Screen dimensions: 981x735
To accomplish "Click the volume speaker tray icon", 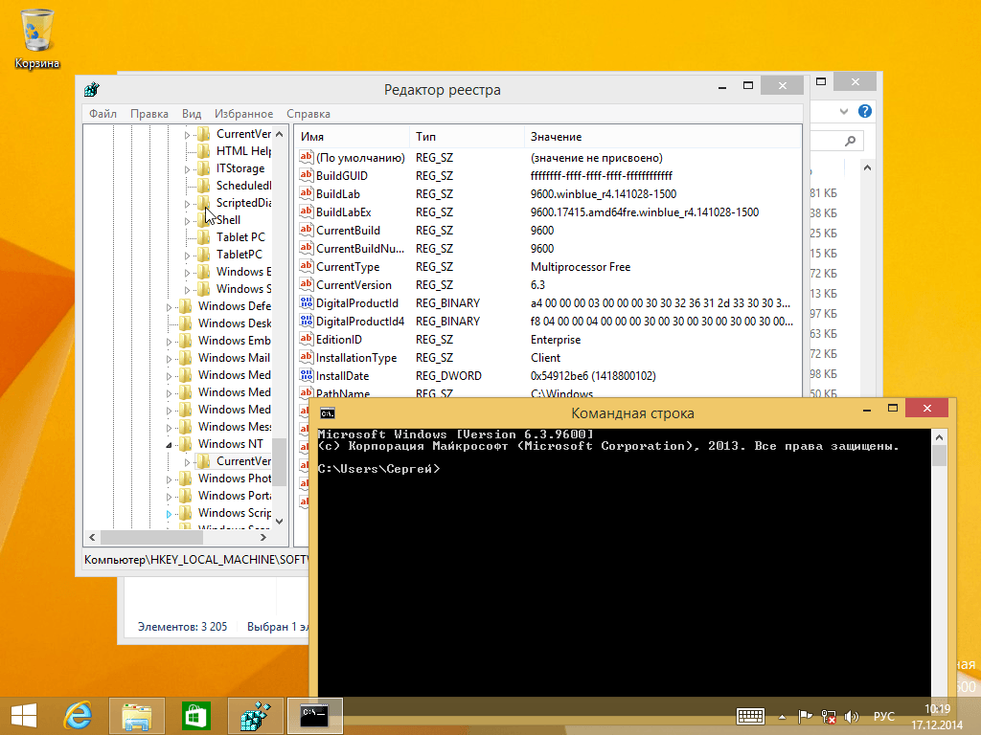I will click(x=851, y=716).
